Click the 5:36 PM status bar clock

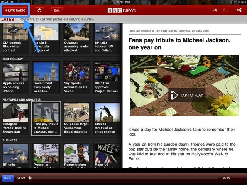(x=123, y=2)
